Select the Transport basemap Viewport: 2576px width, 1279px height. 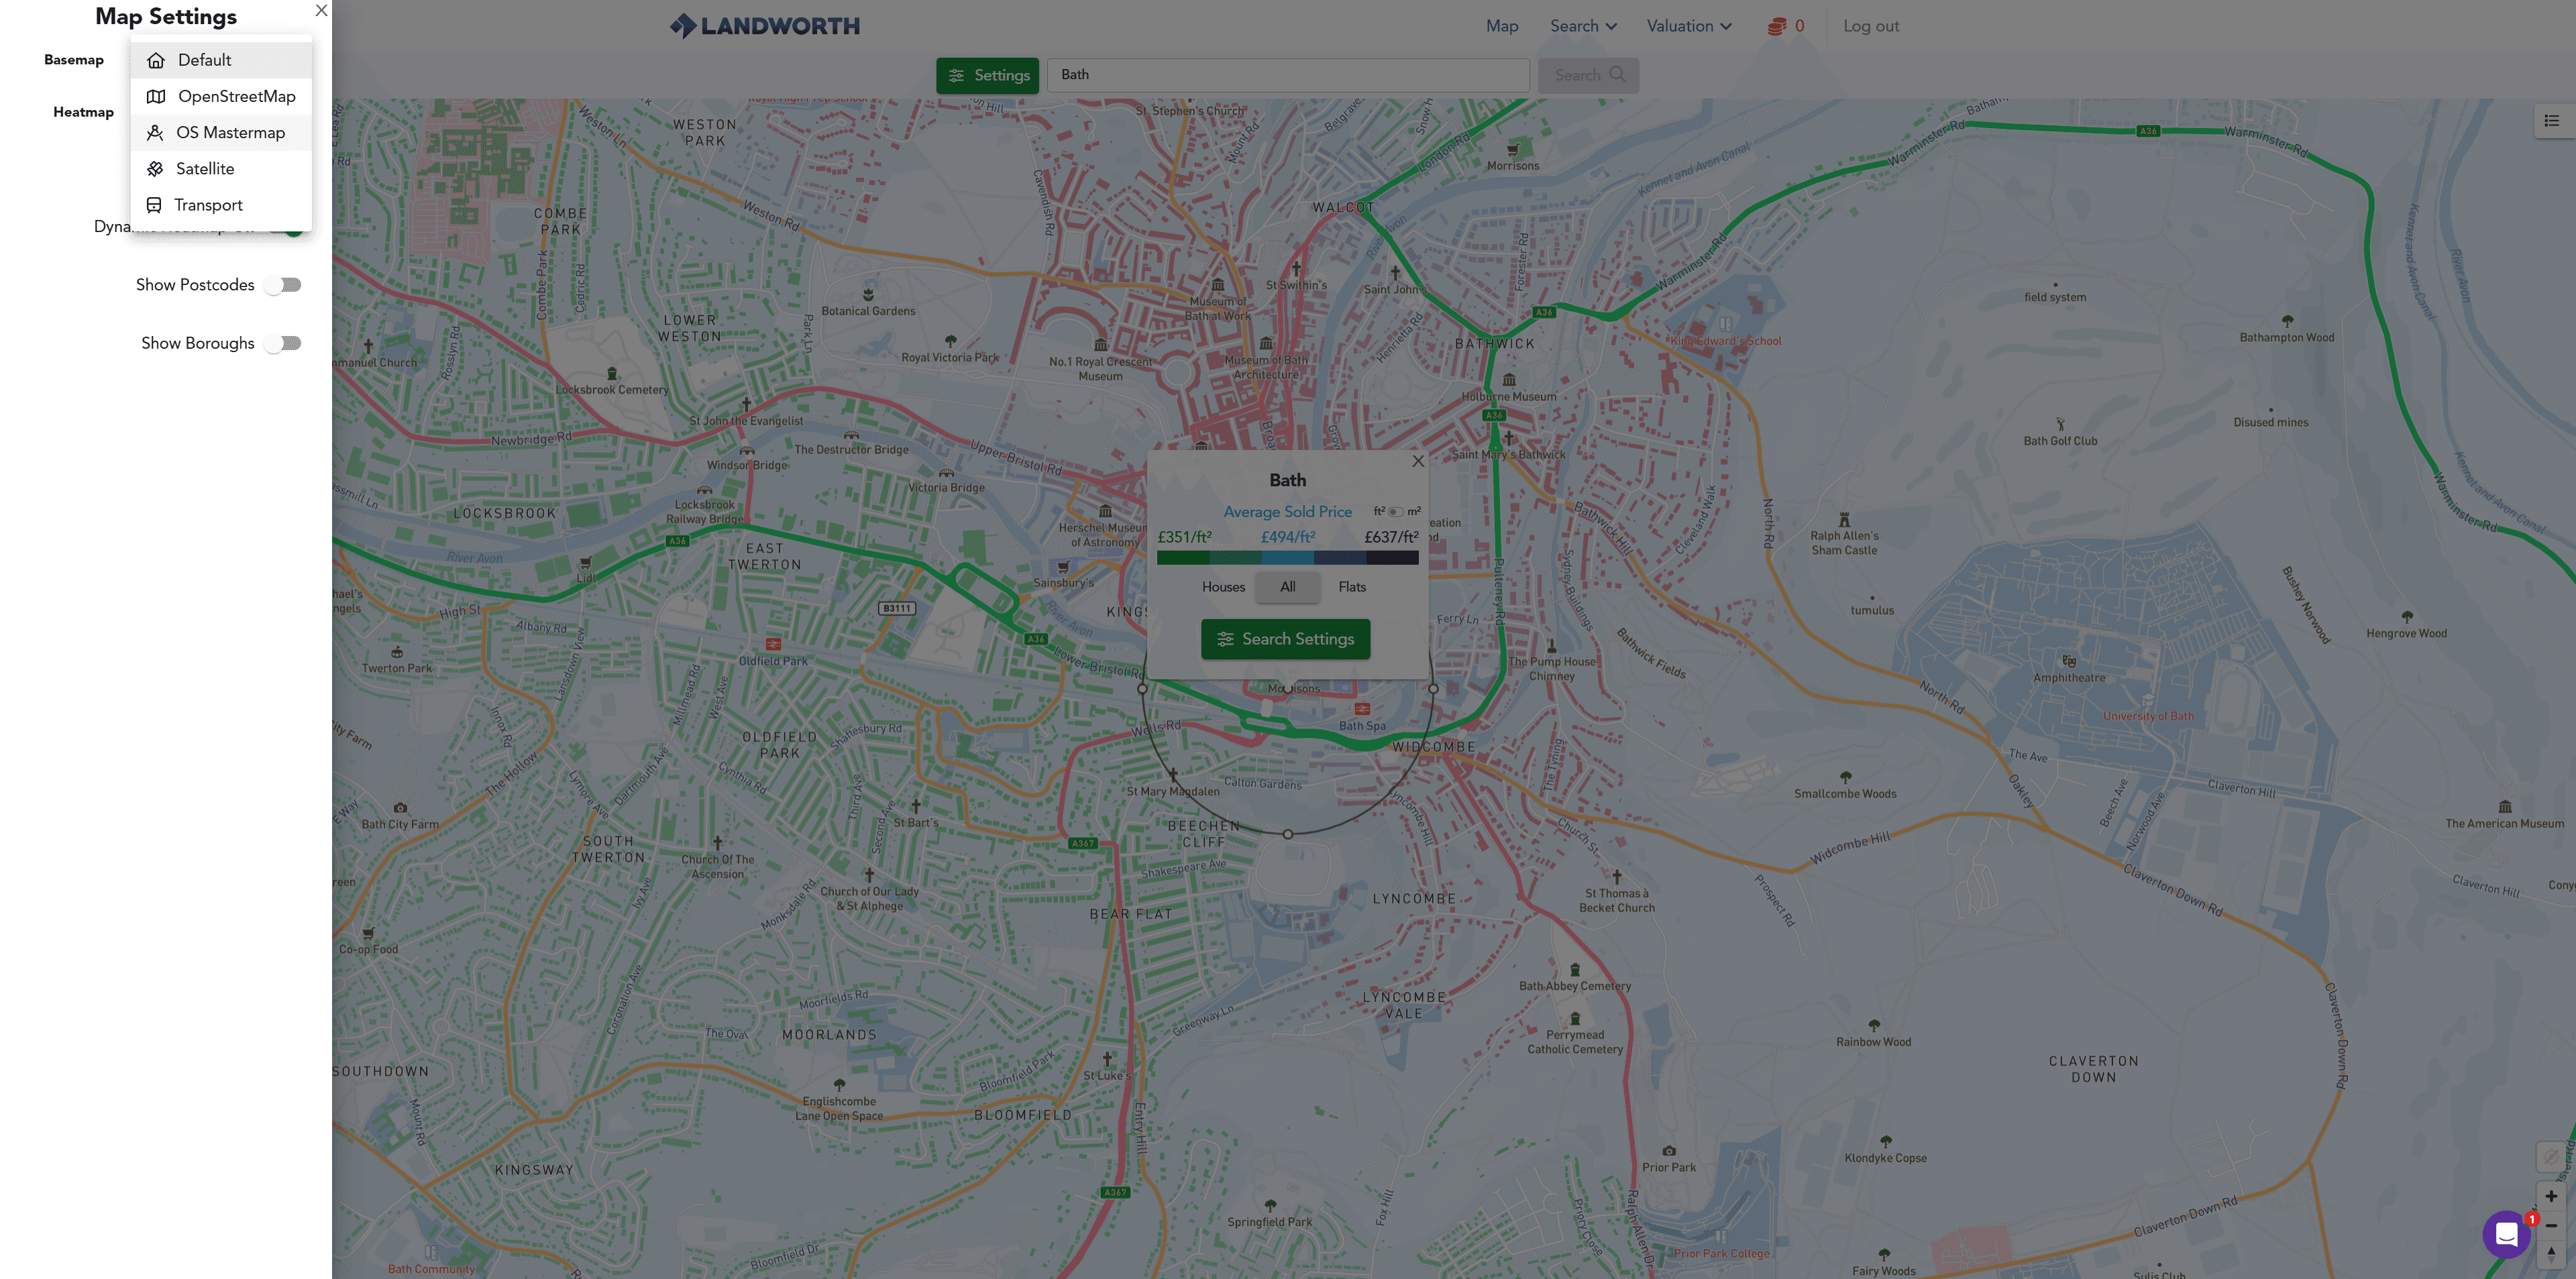[x=221, y=205]
